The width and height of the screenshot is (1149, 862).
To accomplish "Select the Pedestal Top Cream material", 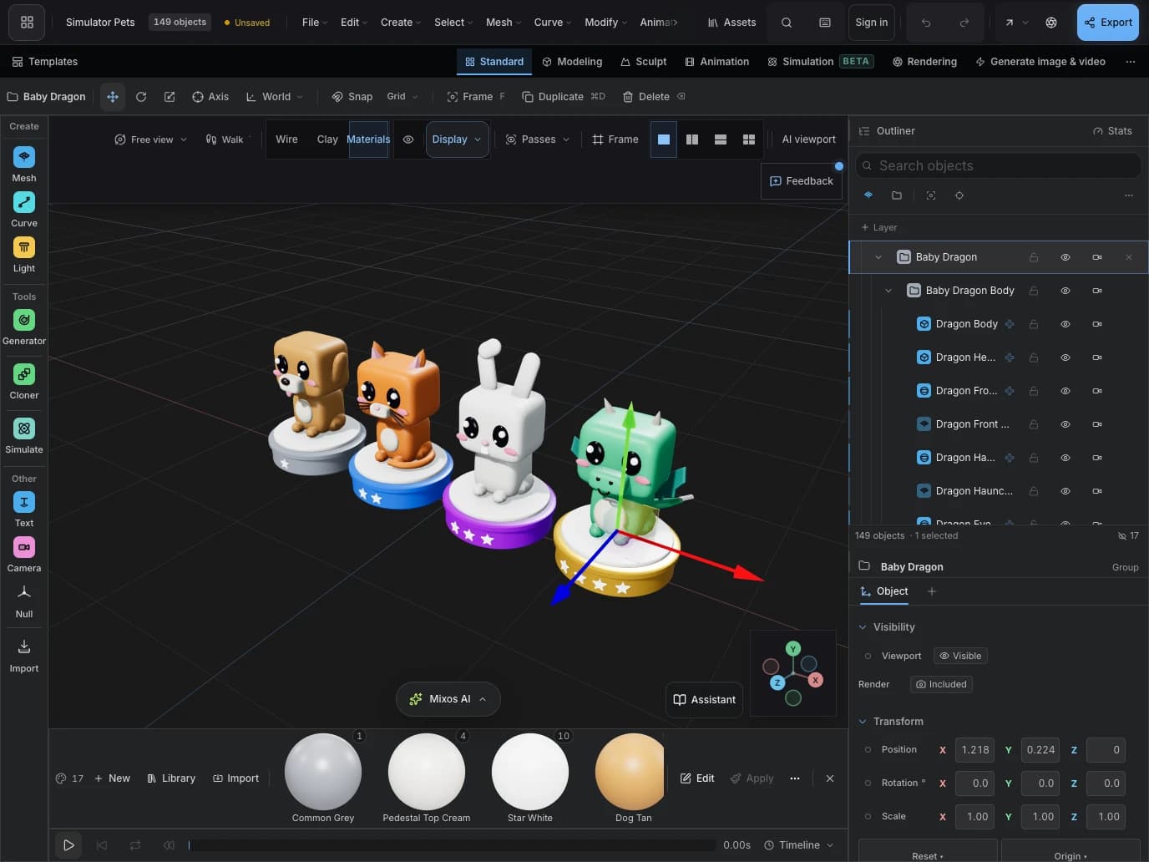I will click(427, 779).
